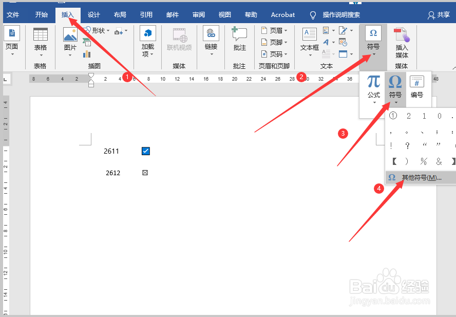Open the 页面 pages button
Image resolution: width=456 pixels, height=317 pixels.
(12, 41)
